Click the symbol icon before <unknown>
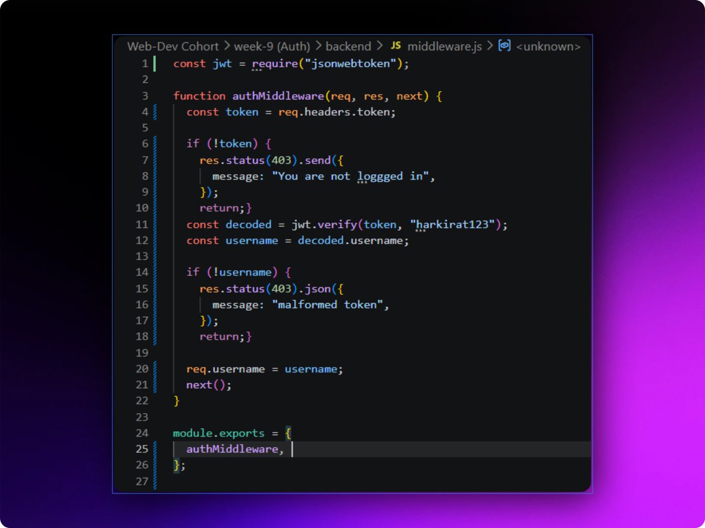 click(x=504, y=46)
